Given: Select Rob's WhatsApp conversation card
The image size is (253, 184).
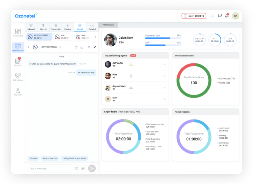Looking at the screenshot, I should point(63,37).
